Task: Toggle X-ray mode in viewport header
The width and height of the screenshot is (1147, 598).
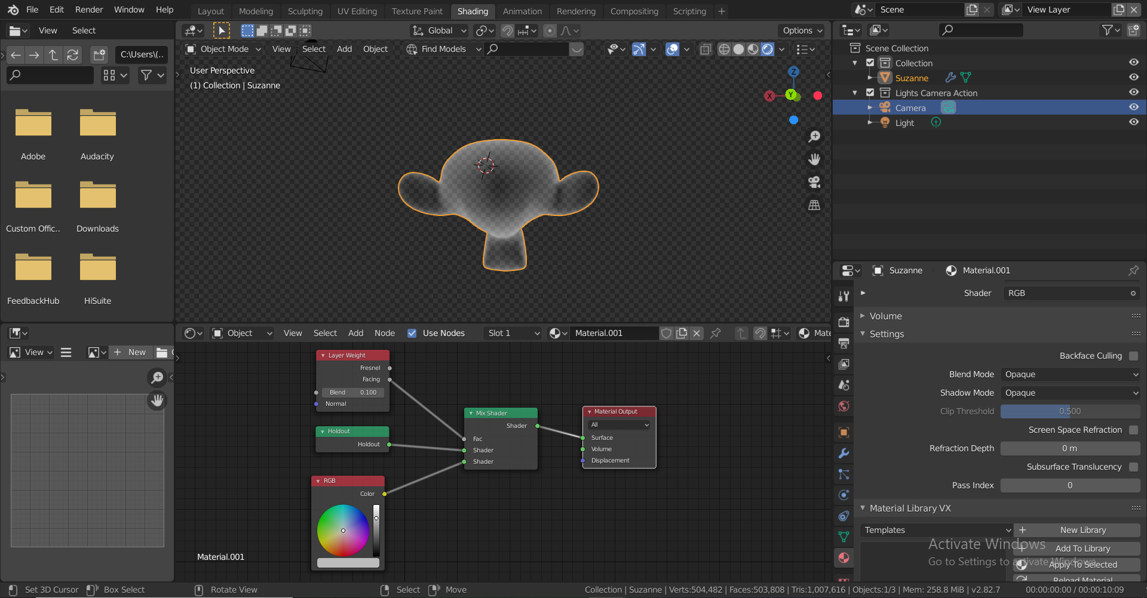Action: [706, 49]
